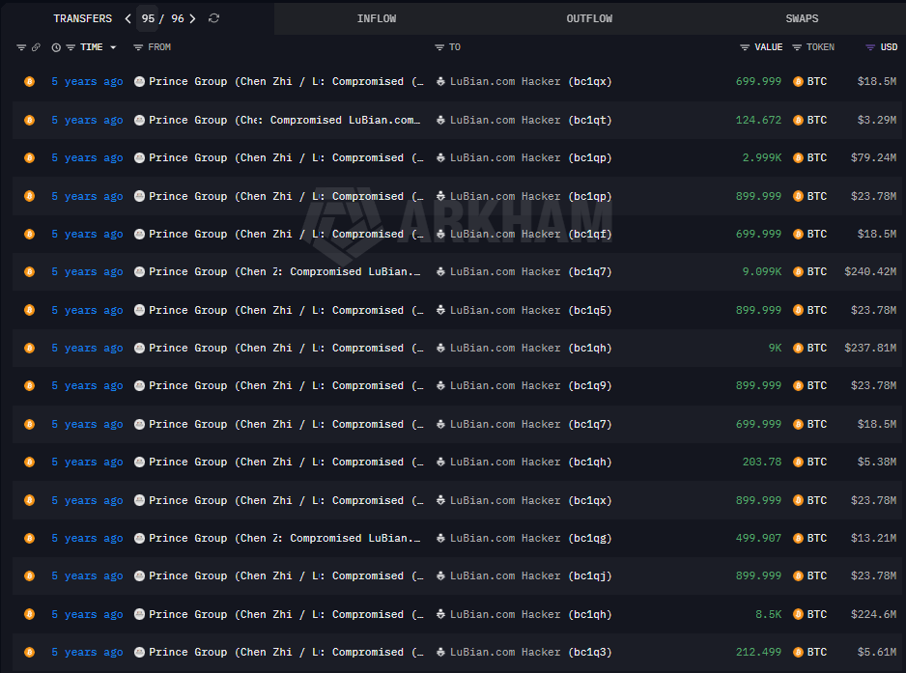Screen dimensions: 906x673
Task: Select value 499.907
Action: point(758,539)
